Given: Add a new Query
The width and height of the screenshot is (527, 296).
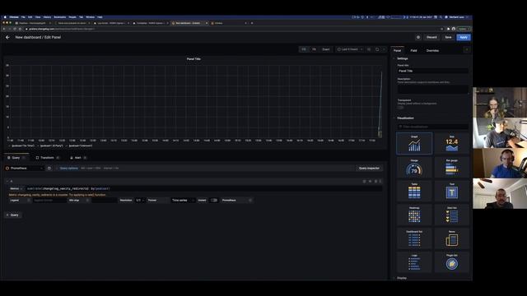Looking at the screenshot, I should tap(13, 215).
